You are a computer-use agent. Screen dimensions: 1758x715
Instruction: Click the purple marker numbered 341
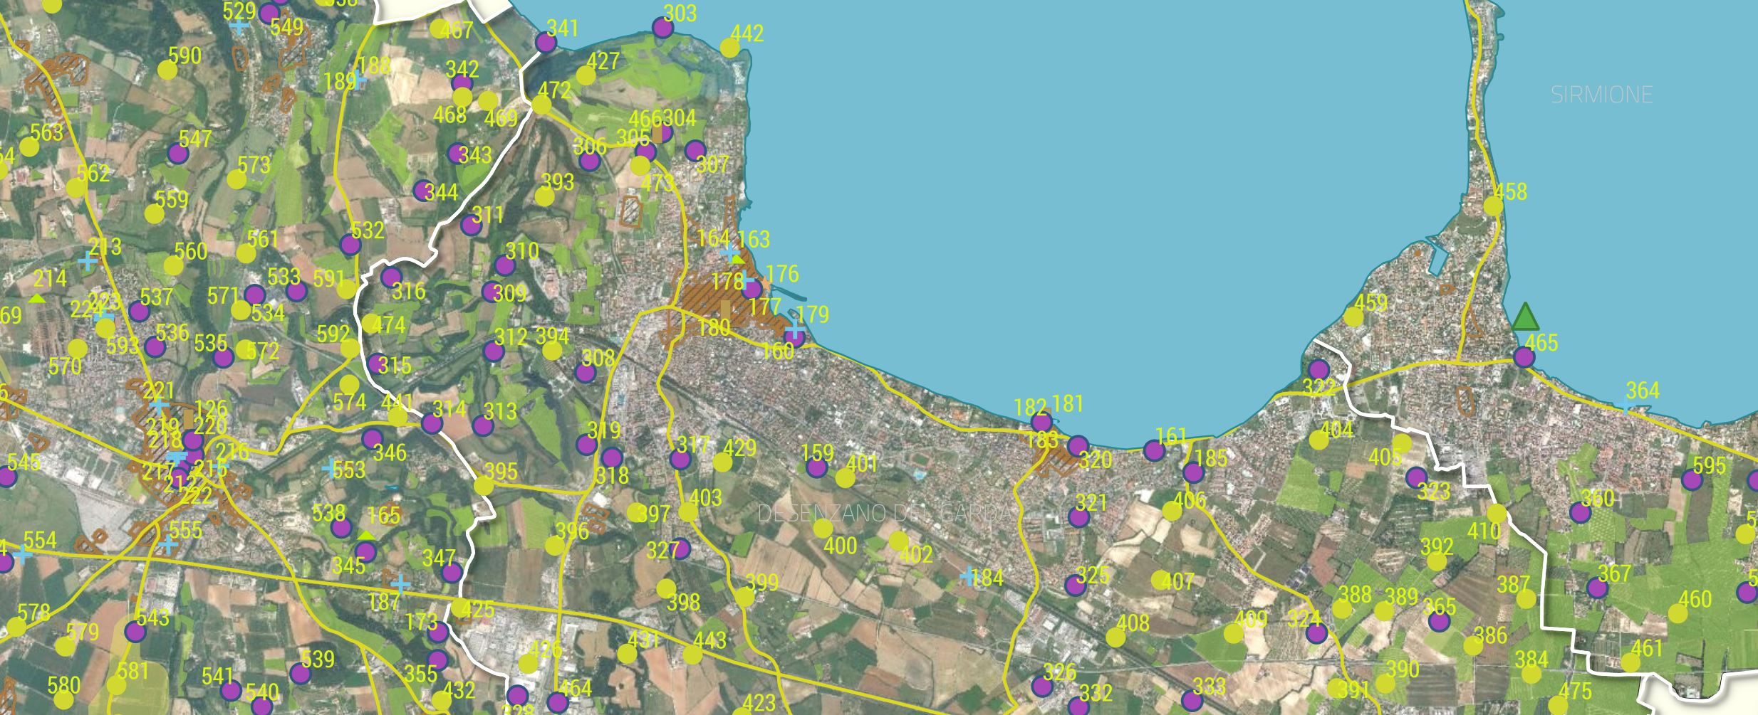[545, 42]
